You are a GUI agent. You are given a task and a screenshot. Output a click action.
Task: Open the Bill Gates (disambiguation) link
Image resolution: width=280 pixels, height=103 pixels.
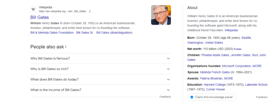click(114, 33)
